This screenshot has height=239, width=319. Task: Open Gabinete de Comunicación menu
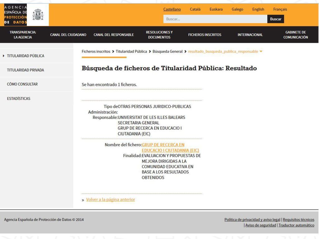296,35
